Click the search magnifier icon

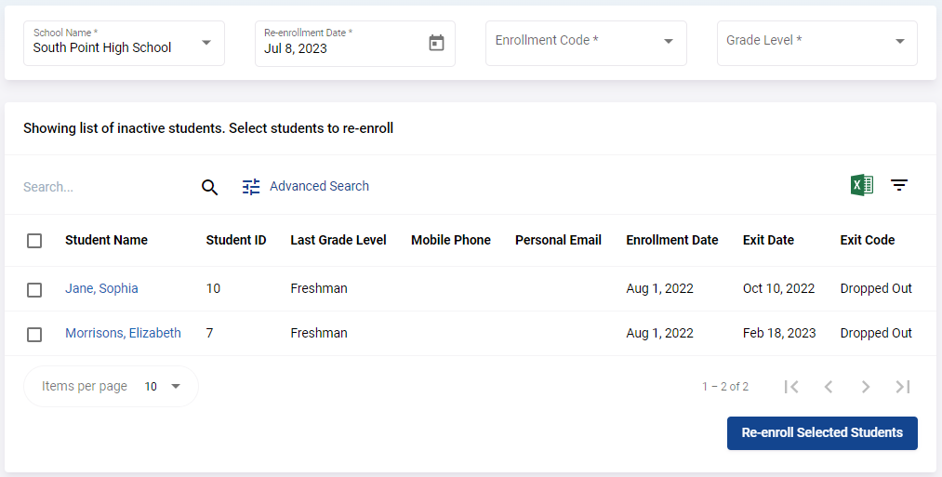tap(209, 187)
